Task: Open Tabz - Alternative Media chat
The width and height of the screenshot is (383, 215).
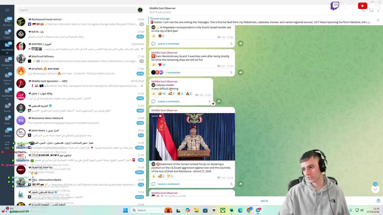Action: pyautogui.click(x=80, y=182)
